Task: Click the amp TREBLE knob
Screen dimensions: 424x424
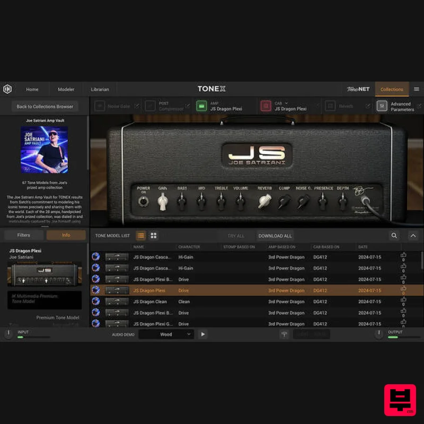Action: pyautogui.click(x=221, y=202)
